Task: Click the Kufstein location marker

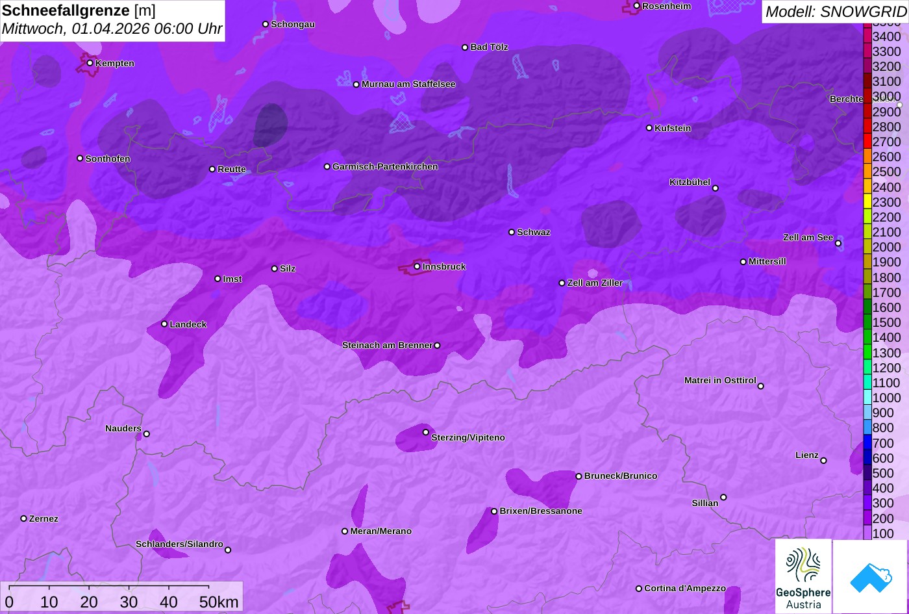Action: pos(649,128)
